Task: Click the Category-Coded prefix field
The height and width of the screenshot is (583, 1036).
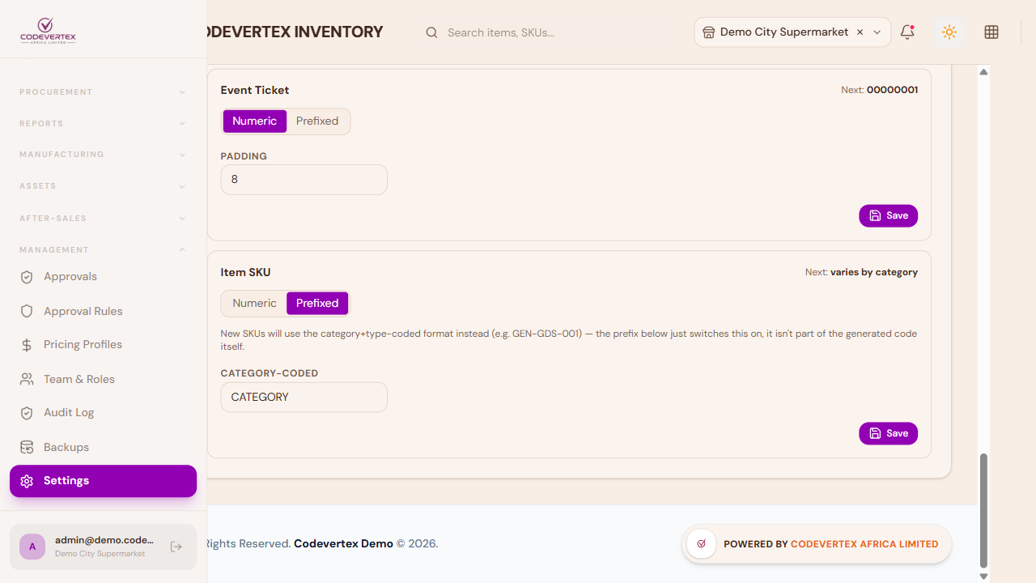Action: pyautogui.click(x=304, y=398)
